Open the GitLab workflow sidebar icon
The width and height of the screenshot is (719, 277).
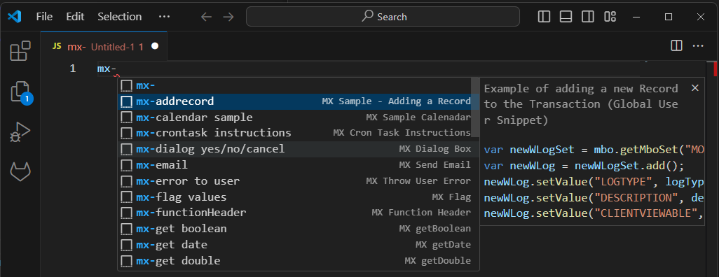pyautogui.click(x=20, y=171)
